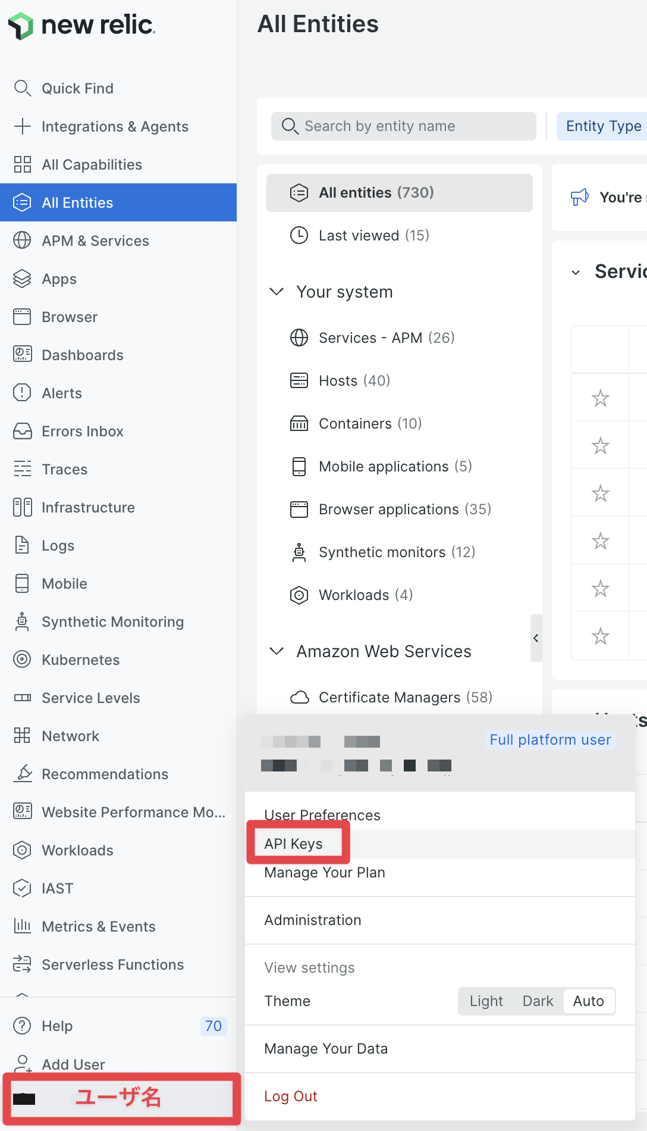The height and width of the screenshot is (1131, 647).
Task: Click the Kubernetes icon in sidebar
Action: point(22,660)
